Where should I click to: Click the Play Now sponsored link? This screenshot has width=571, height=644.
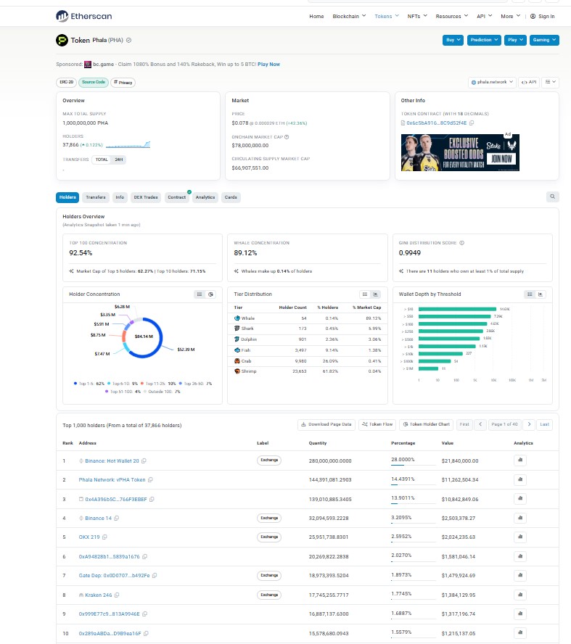tap(268, 64)
